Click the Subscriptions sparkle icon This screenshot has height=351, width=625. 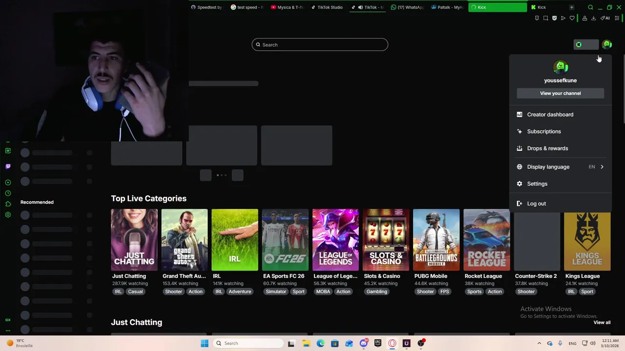[520, 132]
